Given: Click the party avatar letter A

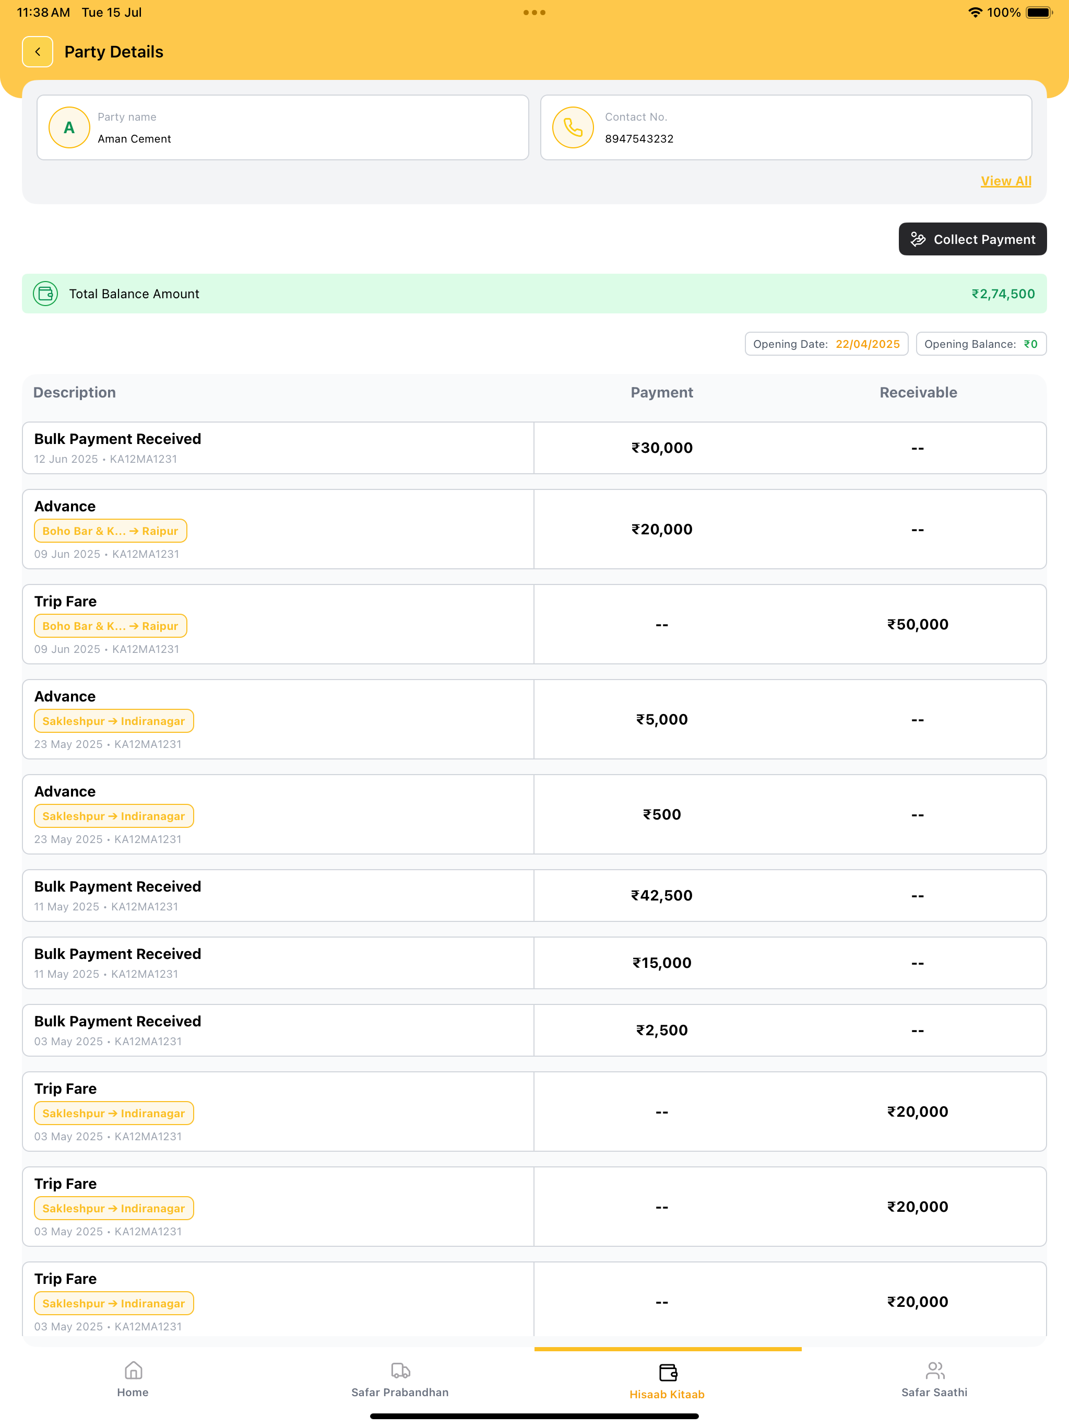Looking at the screenshot, I should (69, 128).
